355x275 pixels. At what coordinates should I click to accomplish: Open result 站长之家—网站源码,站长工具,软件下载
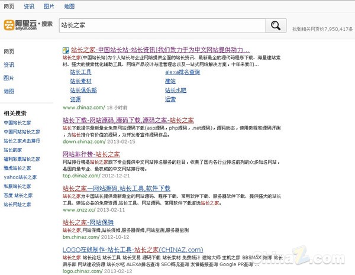coord(117,188)
